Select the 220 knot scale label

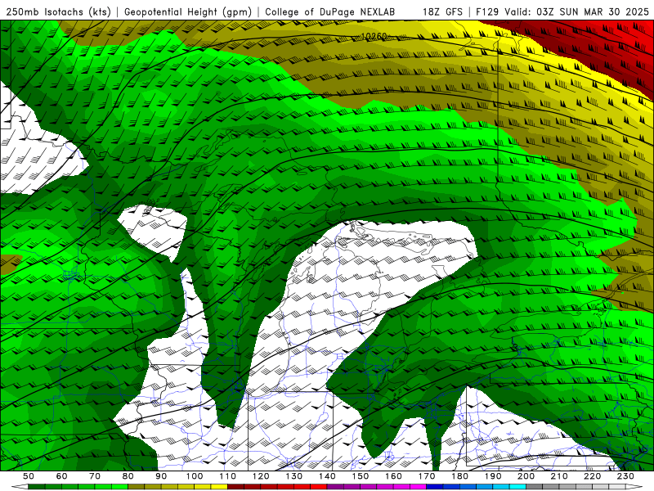pos(592,476)
